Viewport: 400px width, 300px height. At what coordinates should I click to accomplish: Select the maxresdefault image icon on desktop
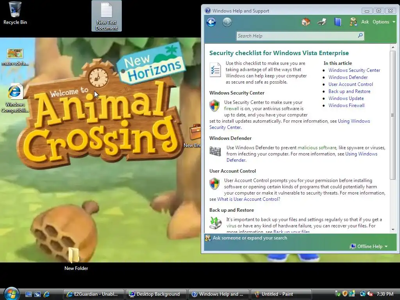[15, 57]
